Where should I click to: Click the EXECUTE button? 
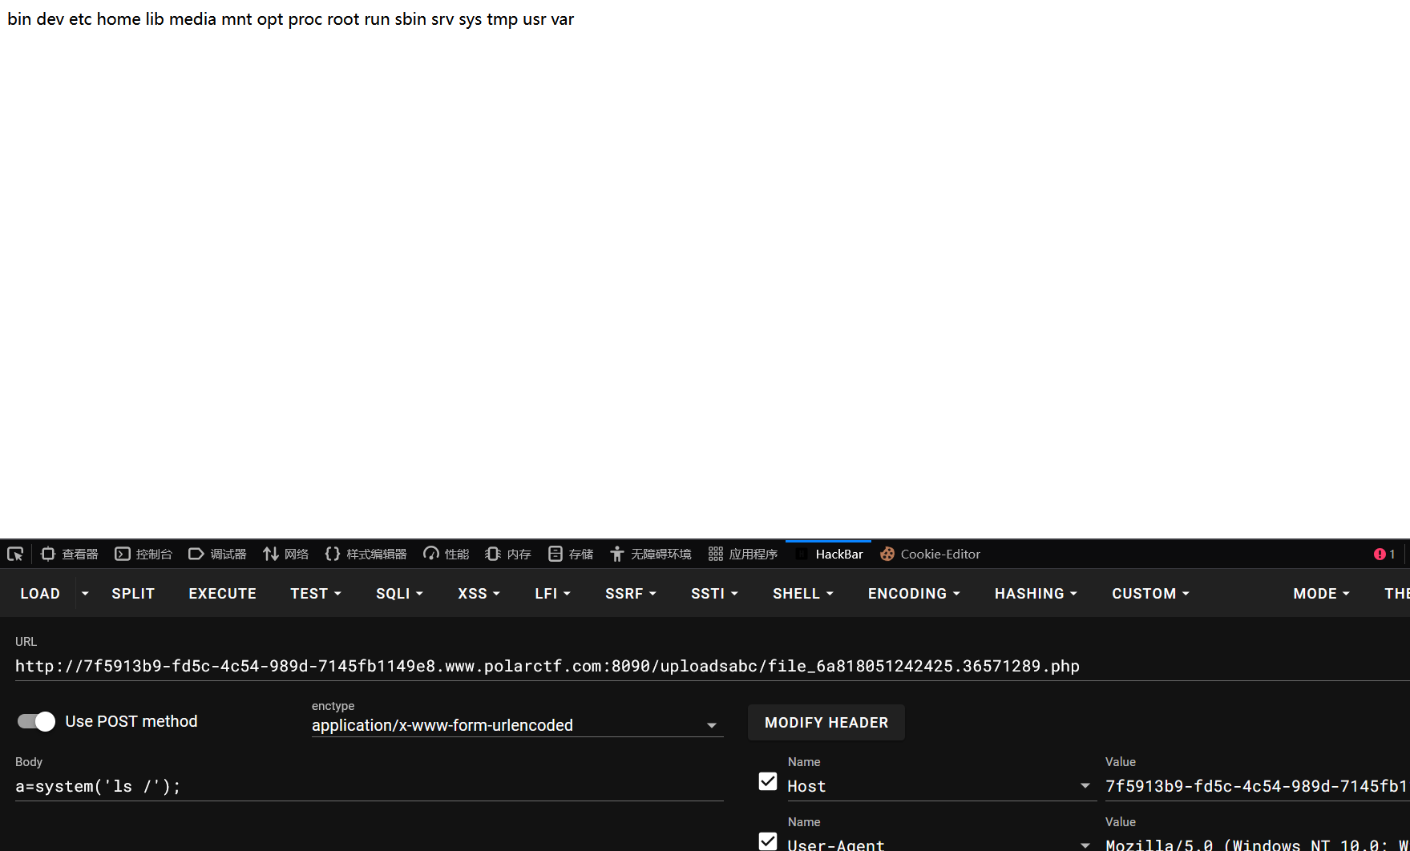(223, 594)
